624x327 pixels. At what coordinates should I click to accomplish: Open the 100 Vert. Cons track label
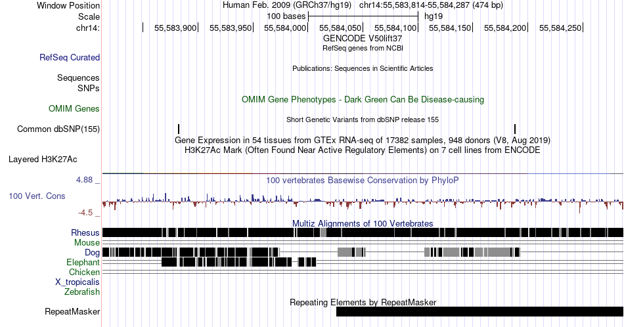(37, 196)
